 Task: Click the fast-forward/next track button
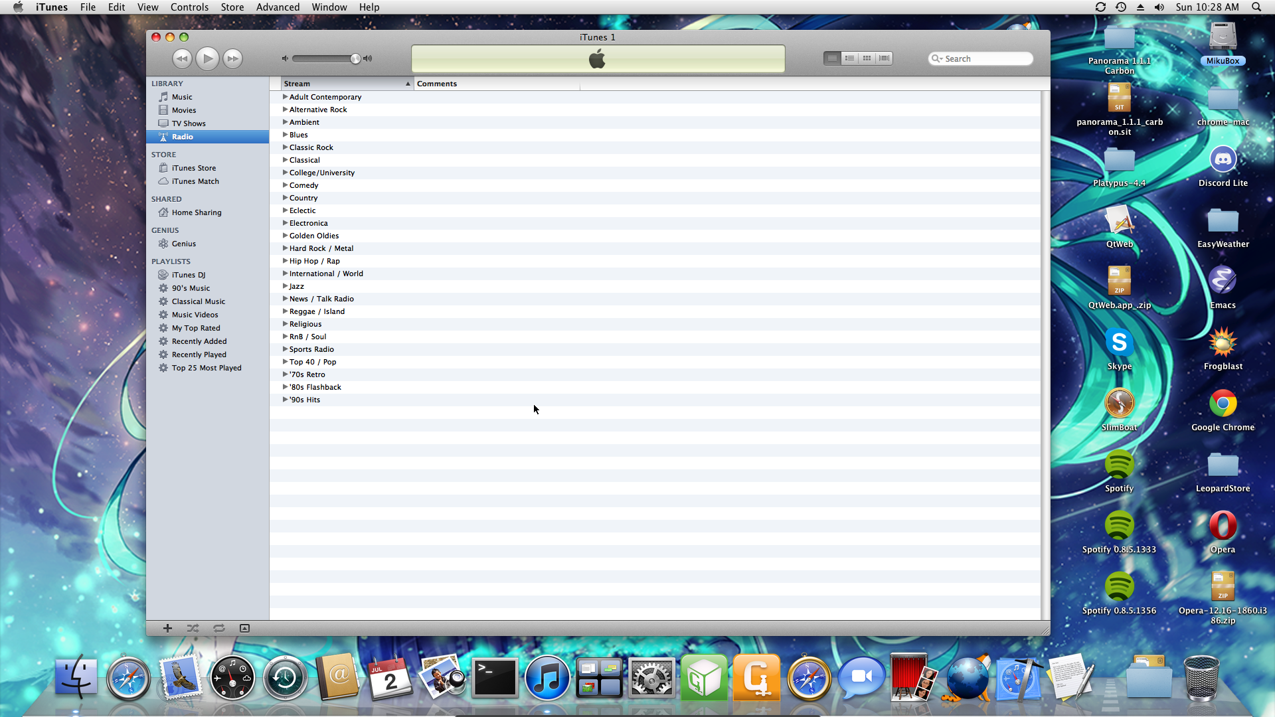232,58
